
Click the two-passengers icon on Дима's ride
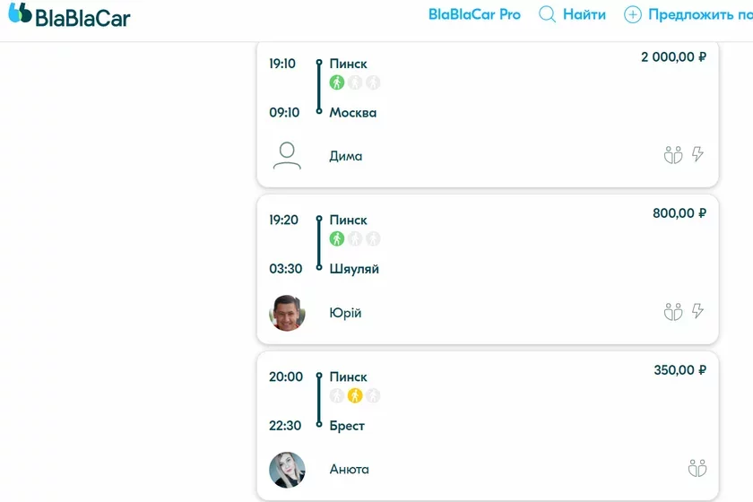[673, 155]
